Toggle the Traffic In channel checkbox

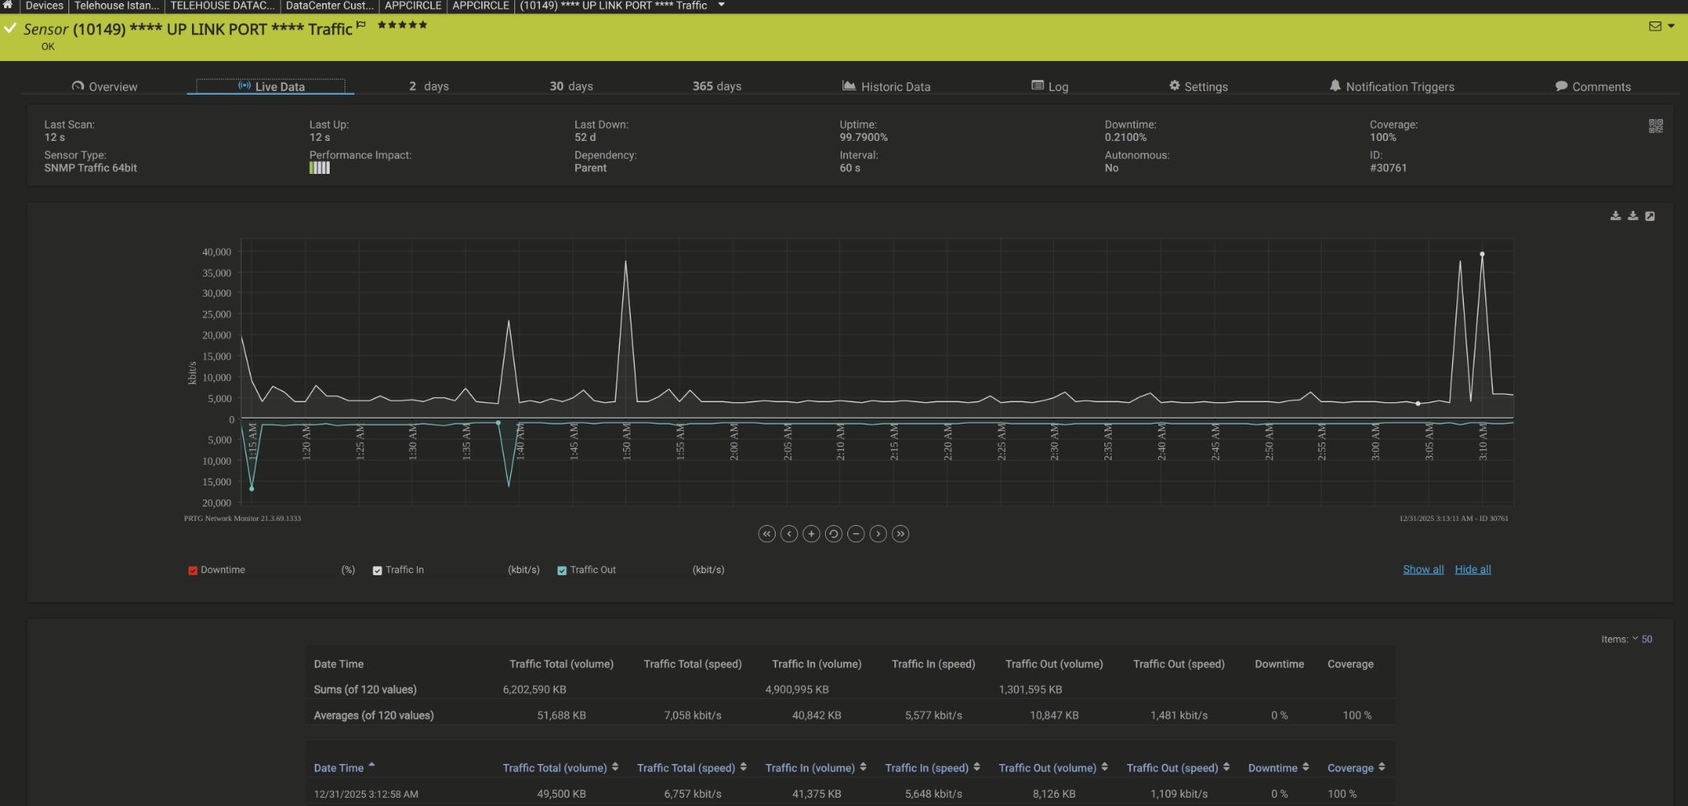[x=377, y=570]
